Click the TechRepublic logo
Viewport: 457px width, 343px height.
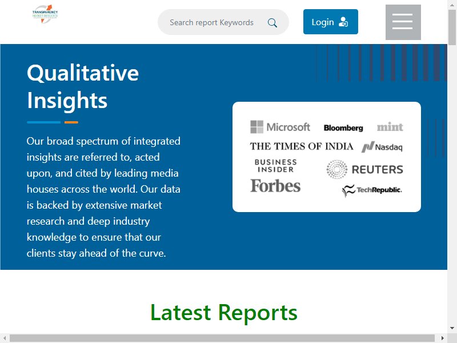[372, 190]
